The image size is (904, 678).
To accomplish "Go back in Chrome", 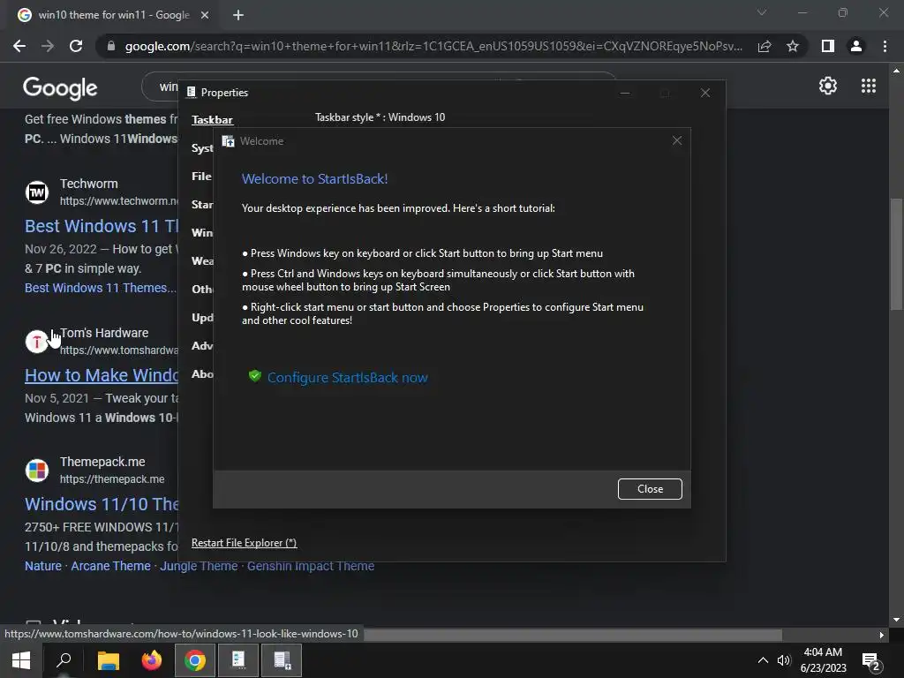I will click(x=19, y=46).
